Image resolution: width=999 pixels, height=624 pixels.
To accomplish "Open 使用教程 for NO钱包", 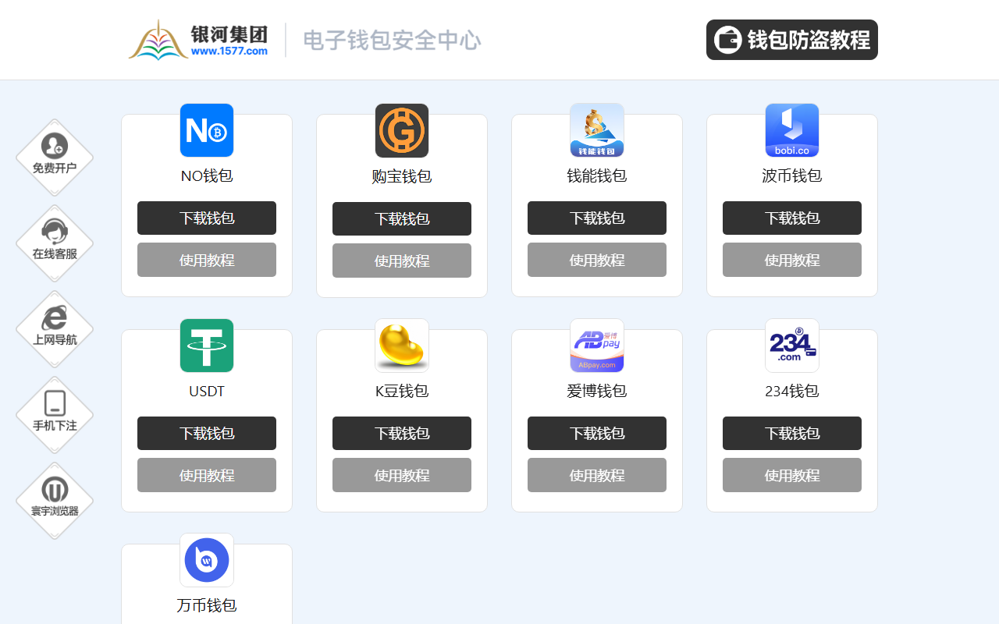I will (x=207, y=260).
